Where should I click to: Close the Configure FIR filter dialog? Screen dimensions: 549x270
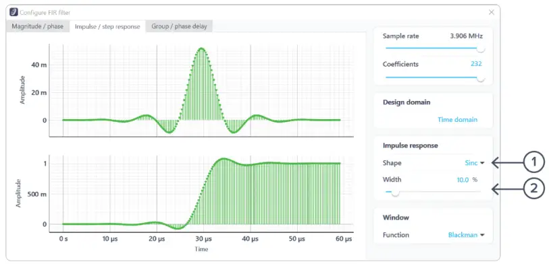pos(491,12)
